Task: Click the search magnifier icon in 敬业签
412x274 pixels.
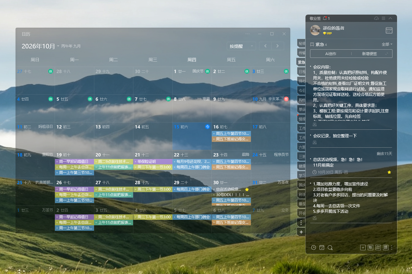Action: [x=330, y=248]
